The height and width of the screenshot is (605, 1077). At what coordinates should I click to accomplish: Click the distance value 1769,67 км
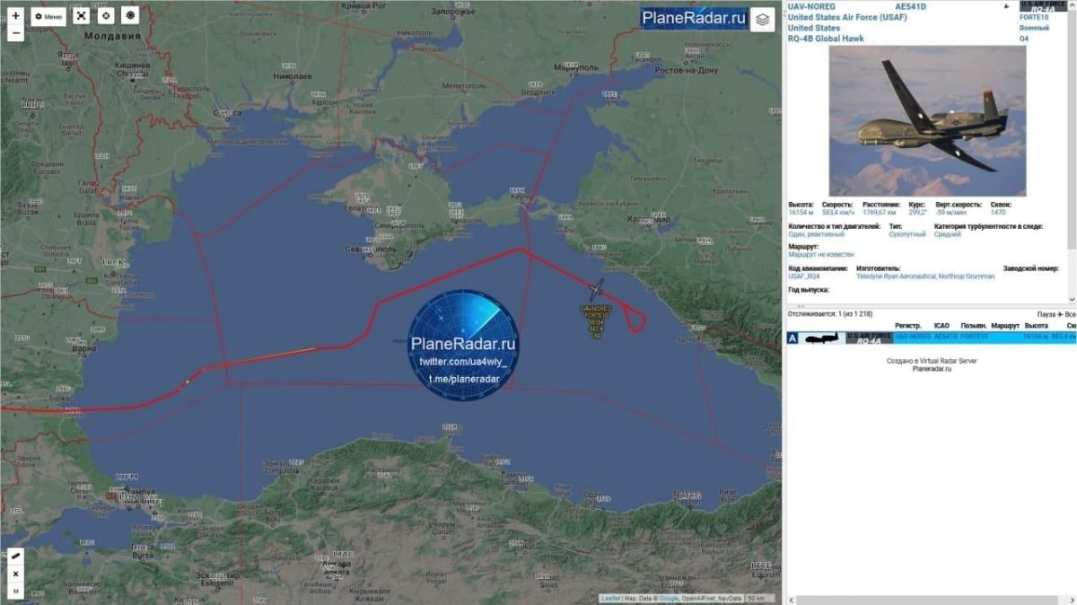[x=880, y=211]
